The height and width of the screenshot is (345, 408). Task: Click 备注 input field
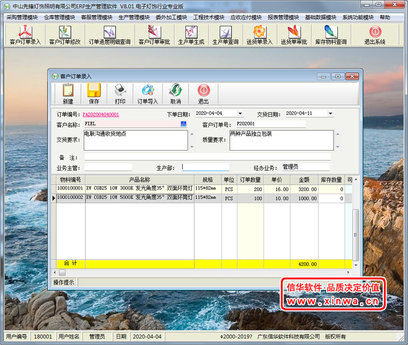[x=208, y=157]
